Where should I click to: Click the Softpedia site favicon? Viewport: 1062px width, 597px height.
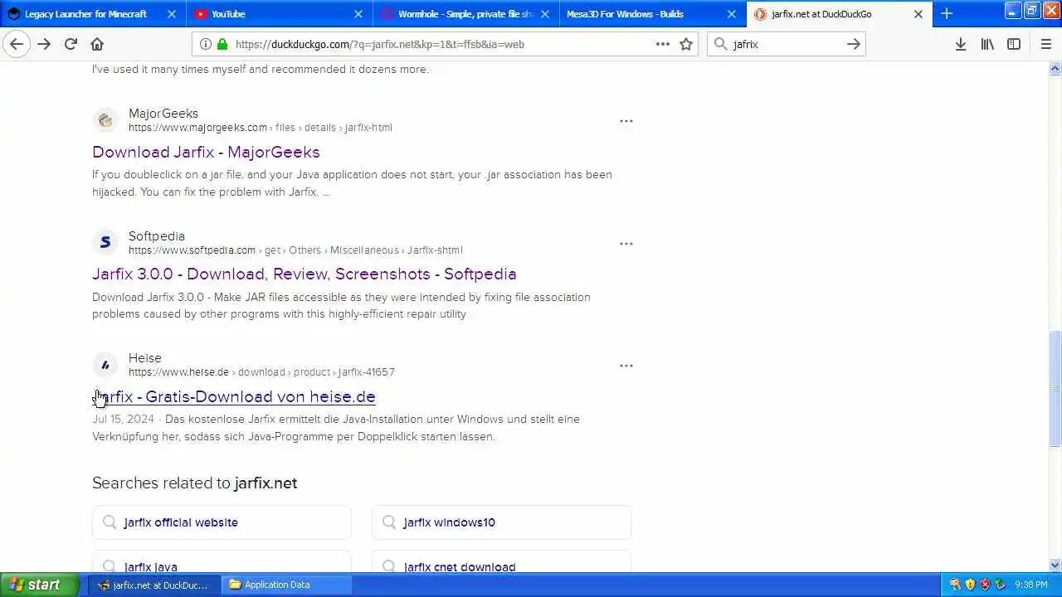tap(105, 243)
